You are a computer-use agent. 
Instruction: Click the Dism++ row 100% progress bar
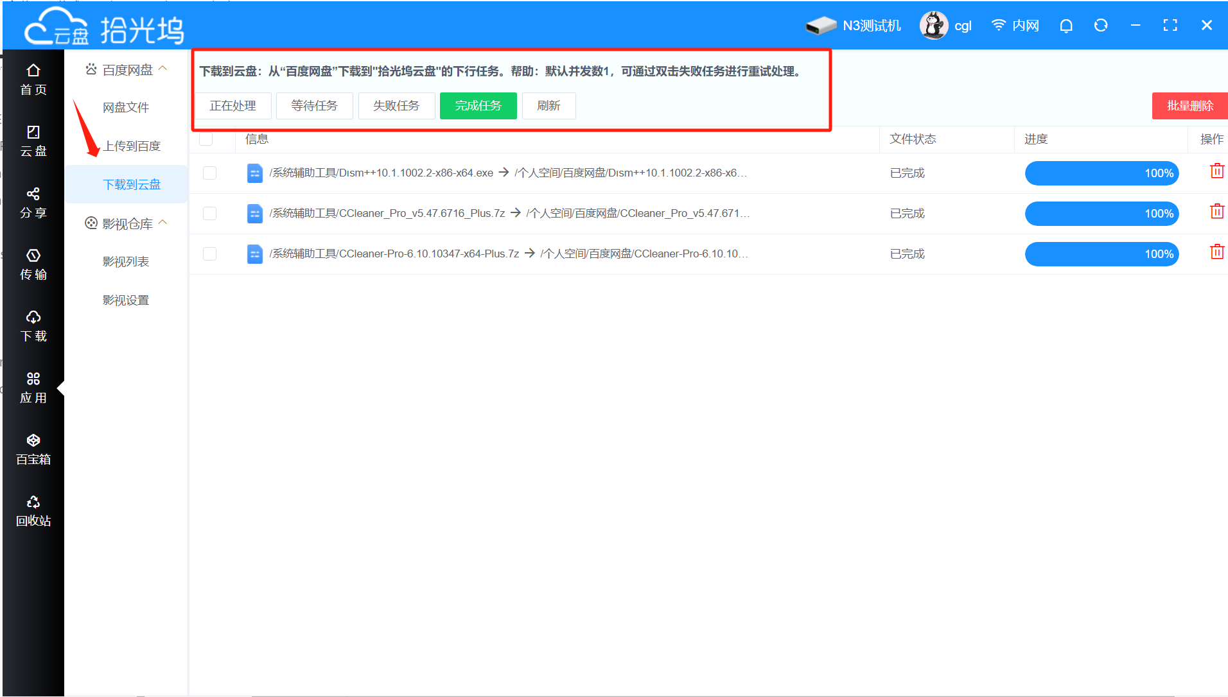1101,173
